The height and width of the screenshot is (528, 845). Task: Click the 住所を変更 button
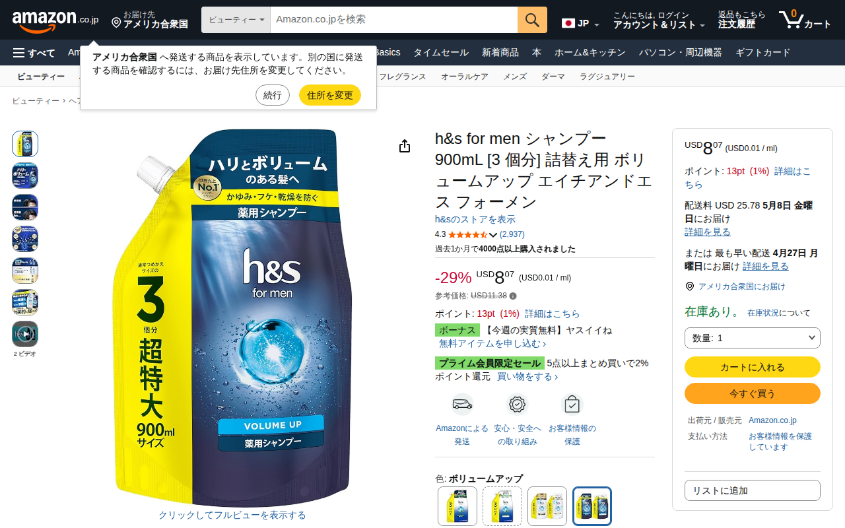[330, 95]
